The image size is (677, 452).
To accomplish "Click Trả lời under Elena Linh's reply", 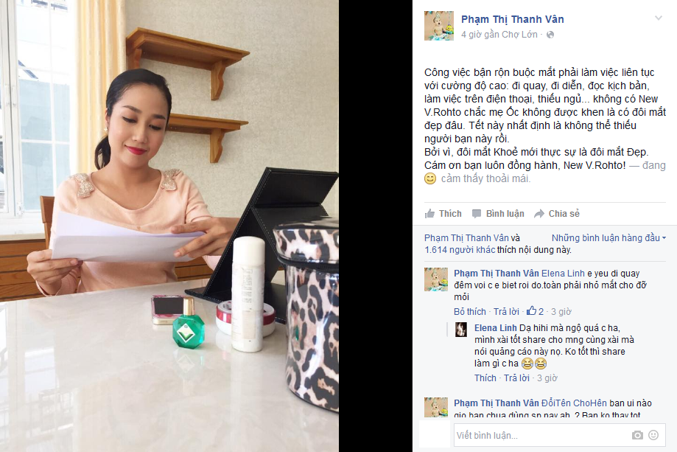I will [x=516, y=378].
